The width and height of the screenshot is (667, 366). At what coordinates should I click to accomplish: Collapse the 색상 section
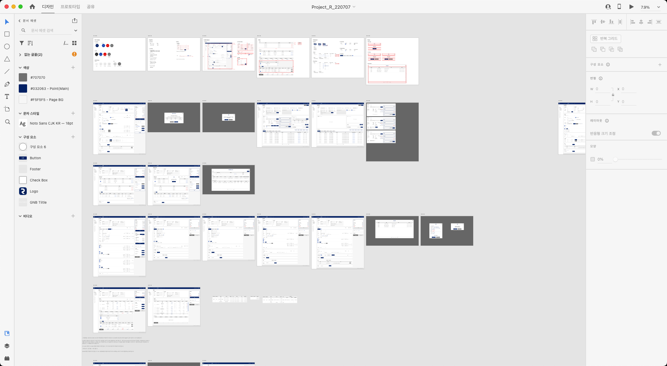point(20,68)
